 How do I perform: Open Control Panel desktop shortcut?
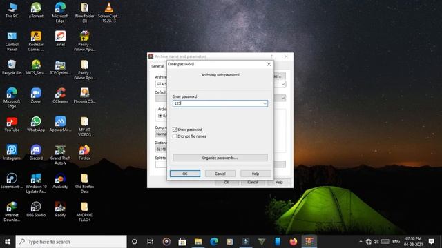point(12,41)
